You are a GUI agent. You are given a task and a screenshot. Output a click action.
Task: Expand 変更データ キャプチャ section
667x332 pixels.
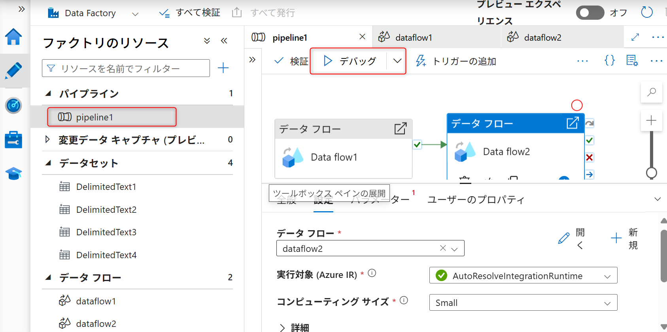click(x=47, y=139)
